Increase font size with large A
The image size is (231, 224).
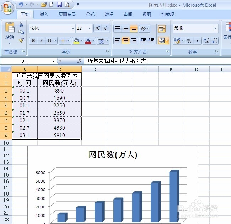point(97,28)
